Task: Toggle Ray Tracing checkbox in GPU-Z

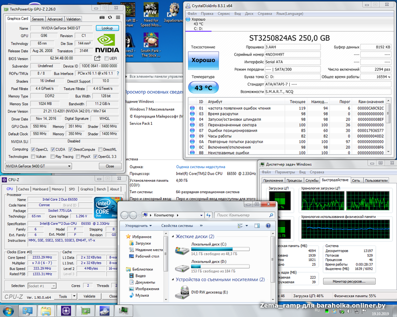Action: [x=53, y=157]
